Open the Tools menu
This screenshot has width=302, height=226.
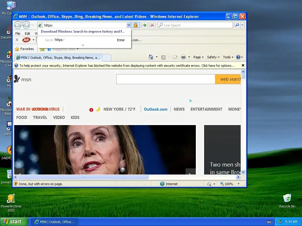click(228, 57)
